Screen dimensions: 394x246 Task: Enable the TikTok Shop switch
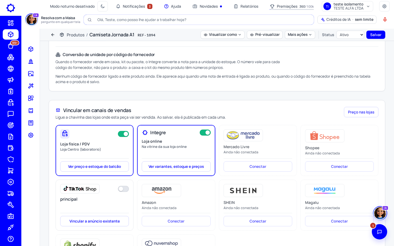(x=123, y=189)
